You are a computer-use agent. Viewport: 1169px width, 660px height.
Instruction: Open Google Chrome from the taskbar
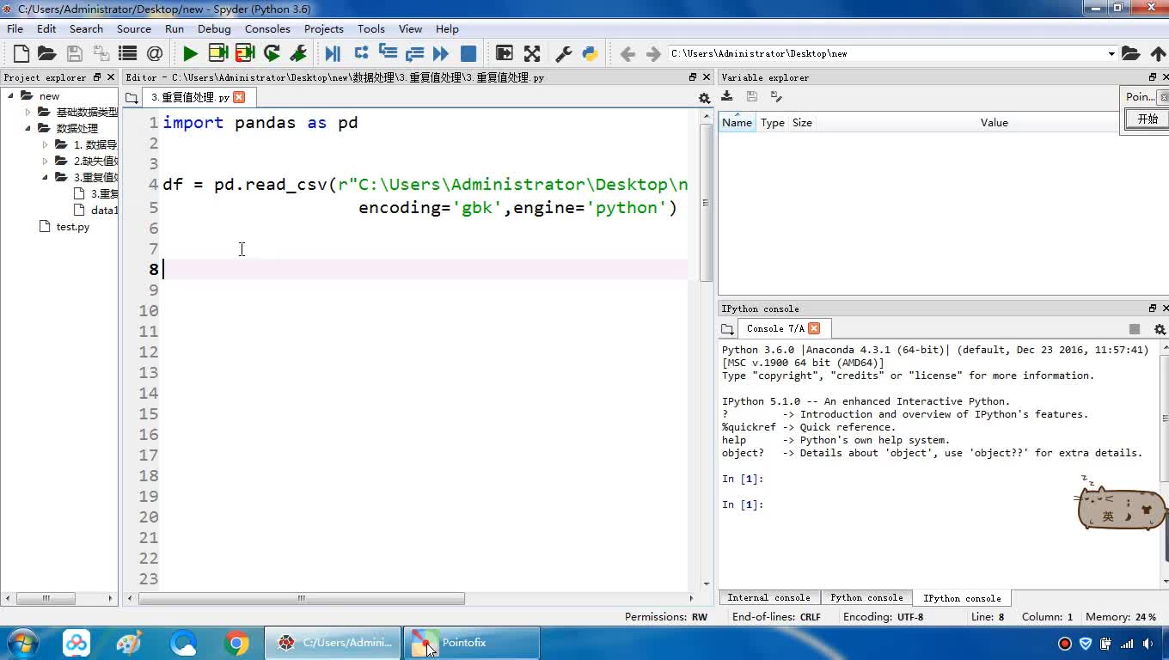tap(236, 643)
